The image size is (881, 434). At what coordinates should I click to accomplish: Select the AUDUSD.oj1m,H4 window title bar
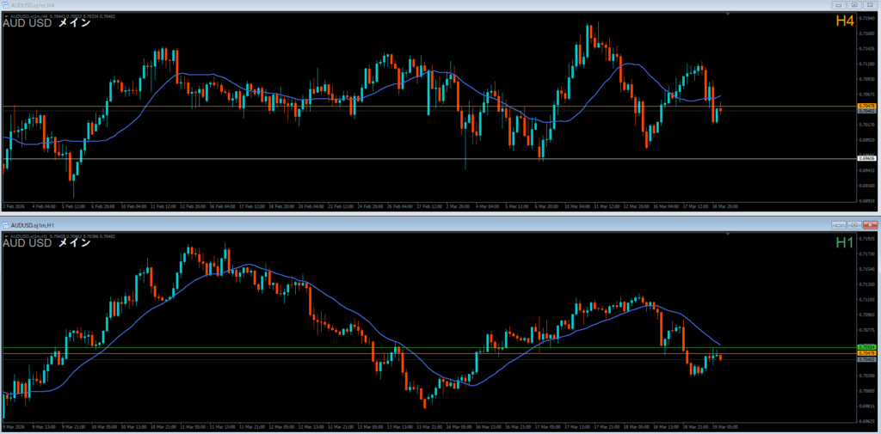point(344,5)
